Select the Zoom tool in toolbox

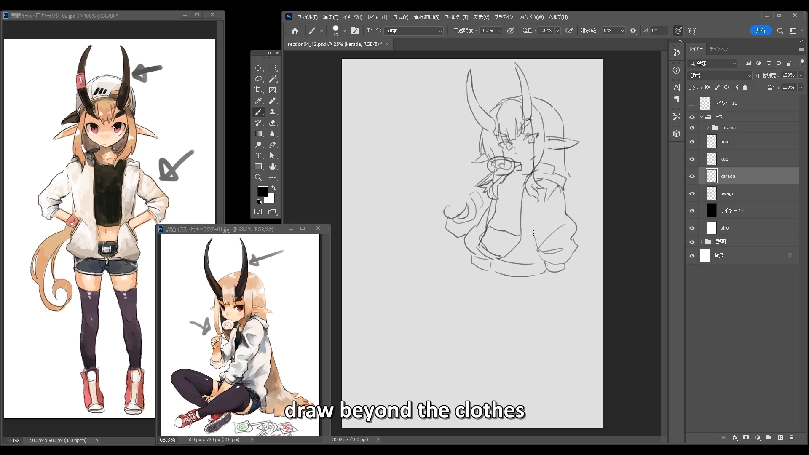coord(258,178)
